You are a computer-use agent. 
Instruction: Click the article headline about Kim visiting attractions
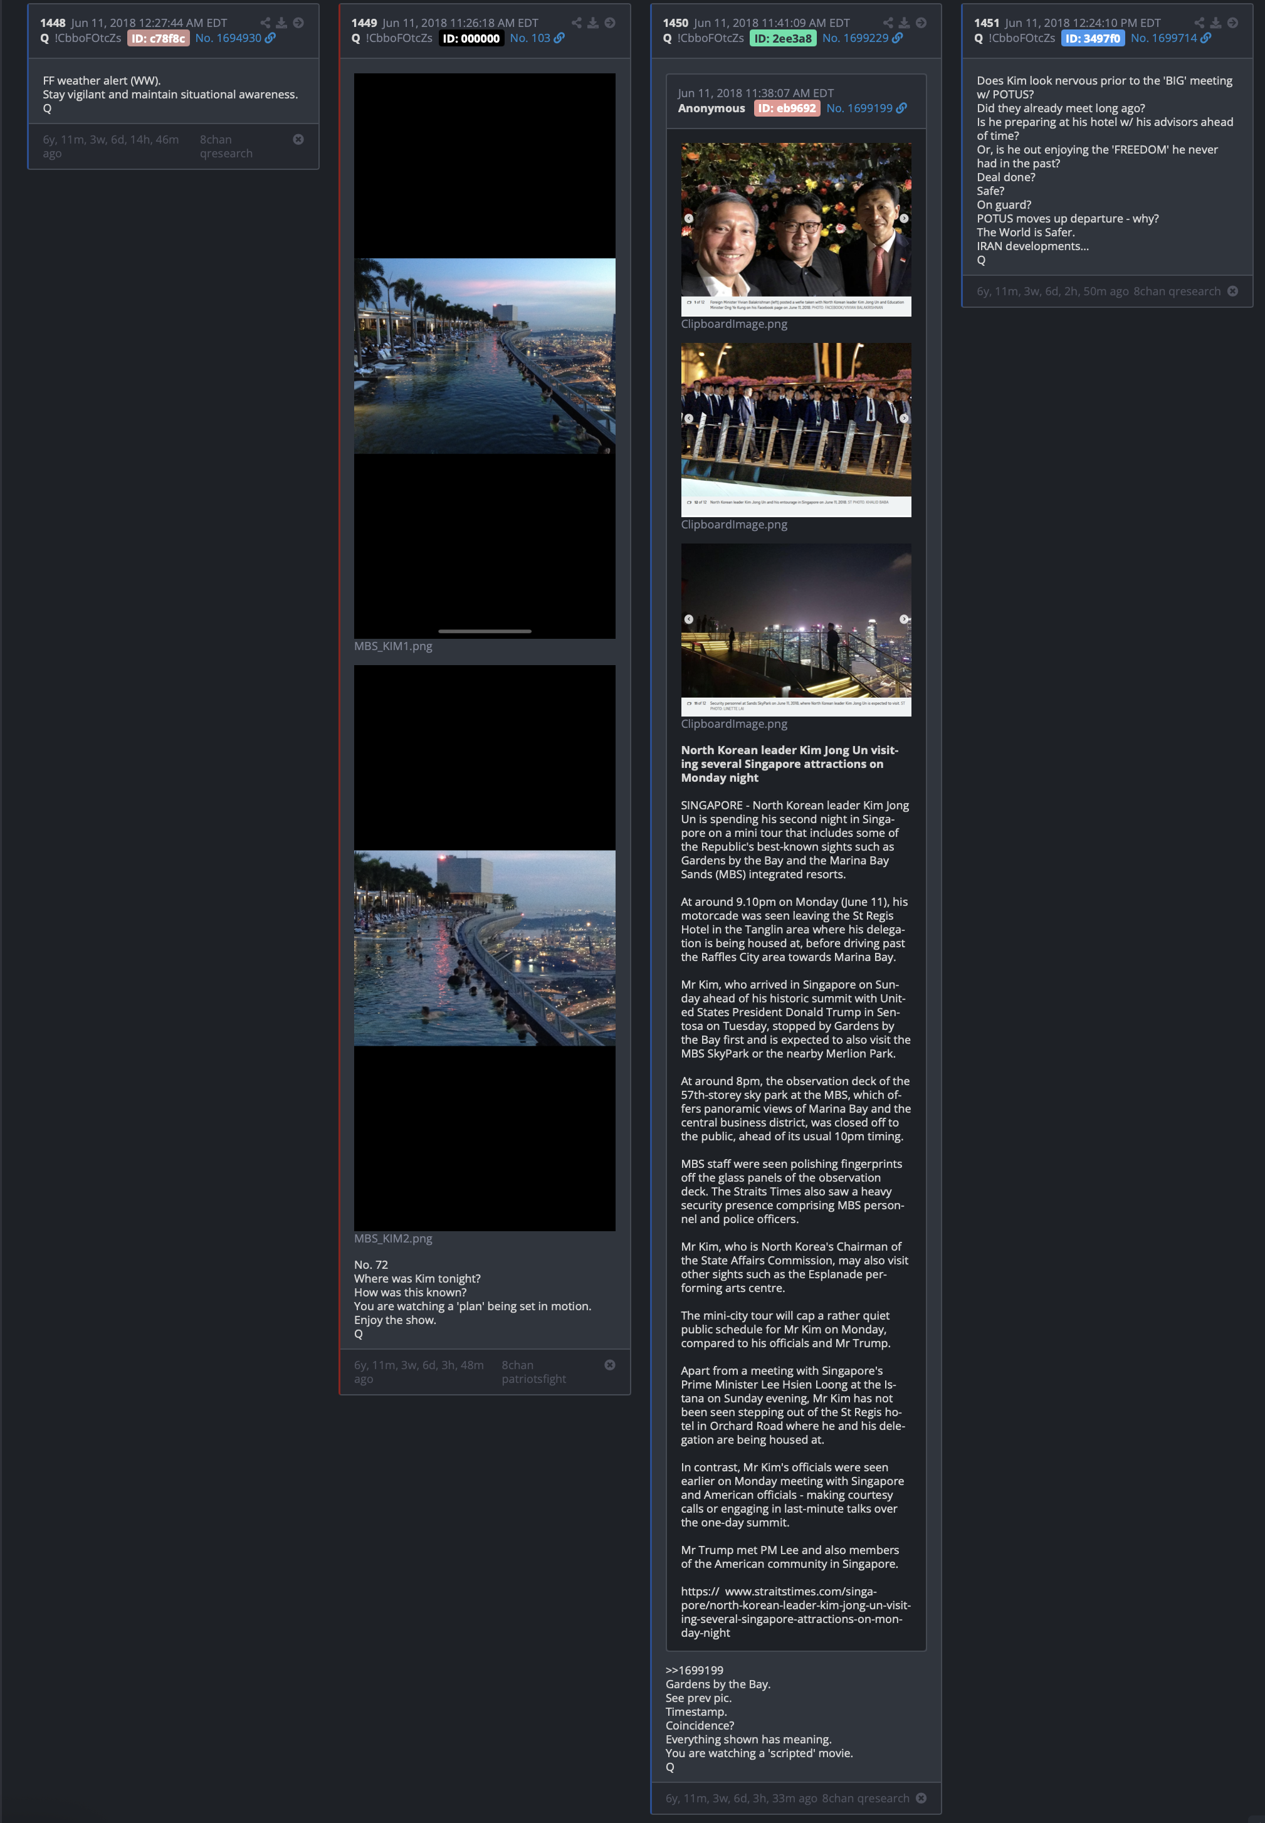tap(789, 764)
